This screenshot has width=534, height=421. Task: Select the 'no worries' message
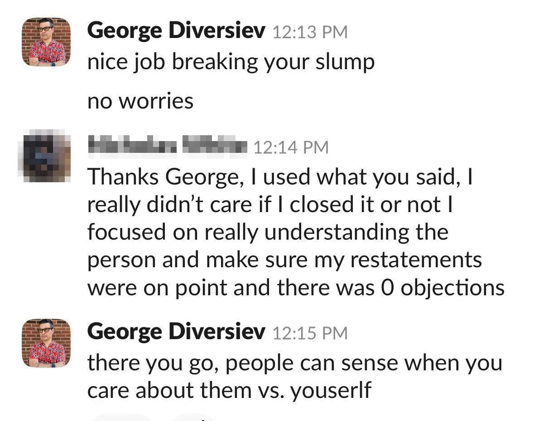[x=140, y=101]
